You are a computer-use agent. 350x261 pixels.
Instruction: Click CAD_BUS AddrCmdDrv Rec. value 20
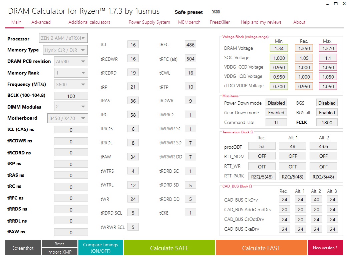point(285,209)
